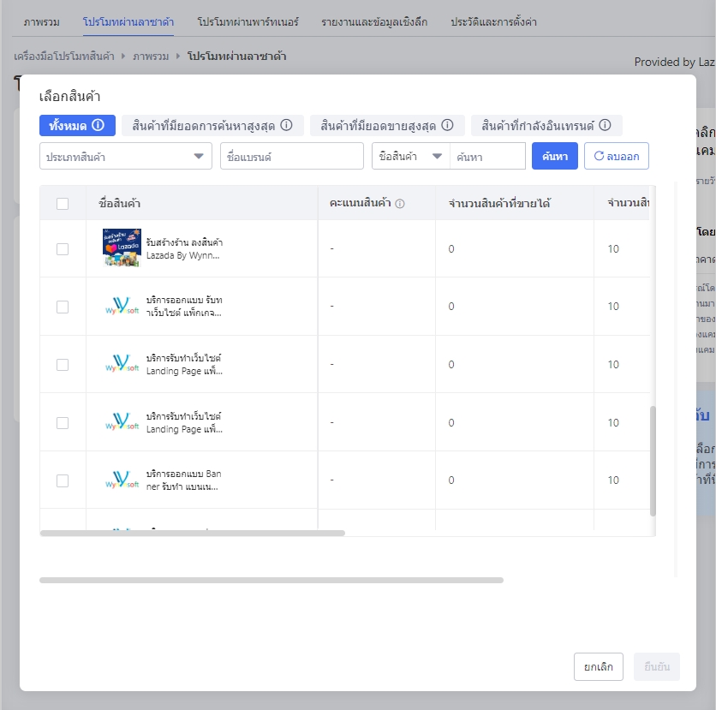This screenshot has width=716, height=710.
Task: Click info icon beside สินค้าที่มียอดขายสูงสุด
Action: 447,125
